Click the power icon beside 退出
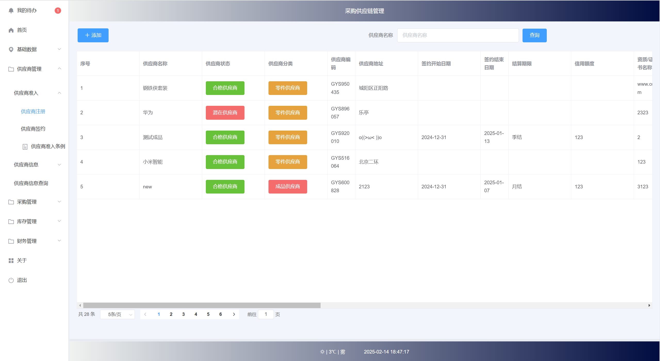 coord(11,280)
